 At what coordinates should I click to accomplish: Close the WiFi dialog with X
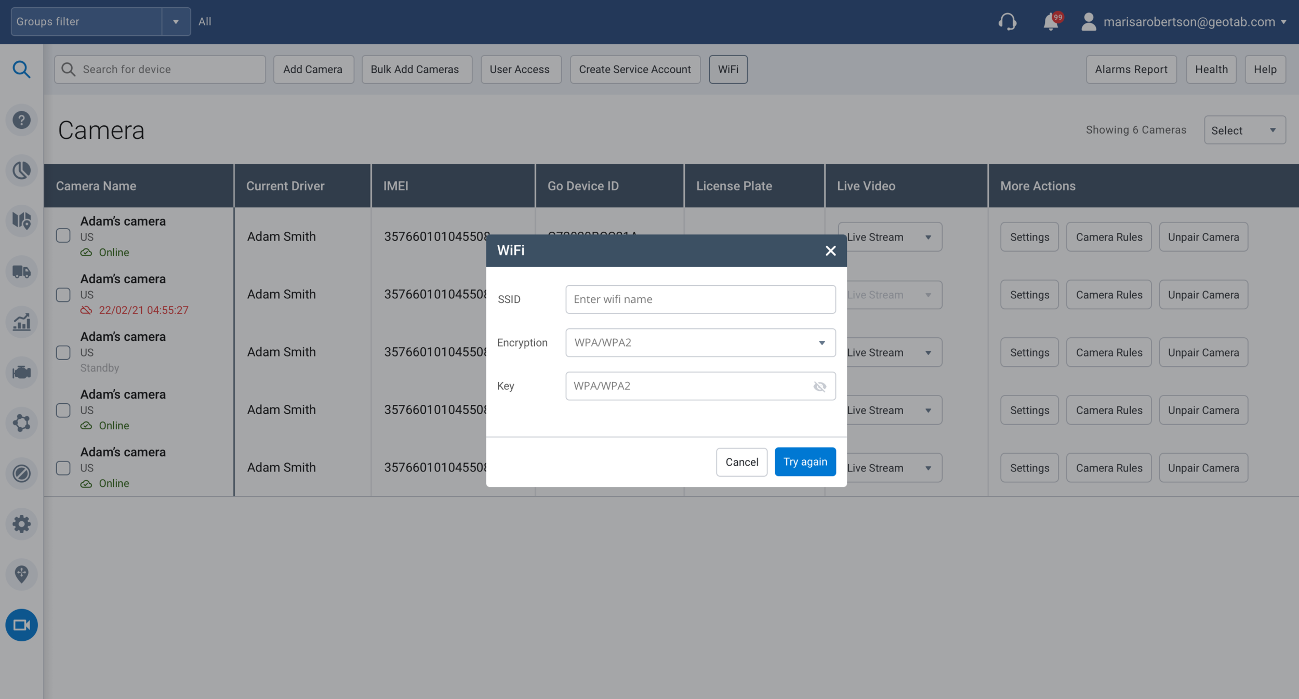[x=830, y=251]
